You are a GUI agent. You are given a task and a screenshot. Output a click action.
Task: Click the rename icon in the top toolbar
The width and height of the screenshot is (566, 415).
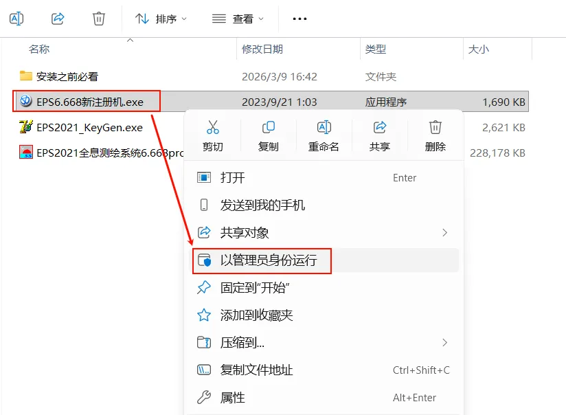[x=16, y=19]
